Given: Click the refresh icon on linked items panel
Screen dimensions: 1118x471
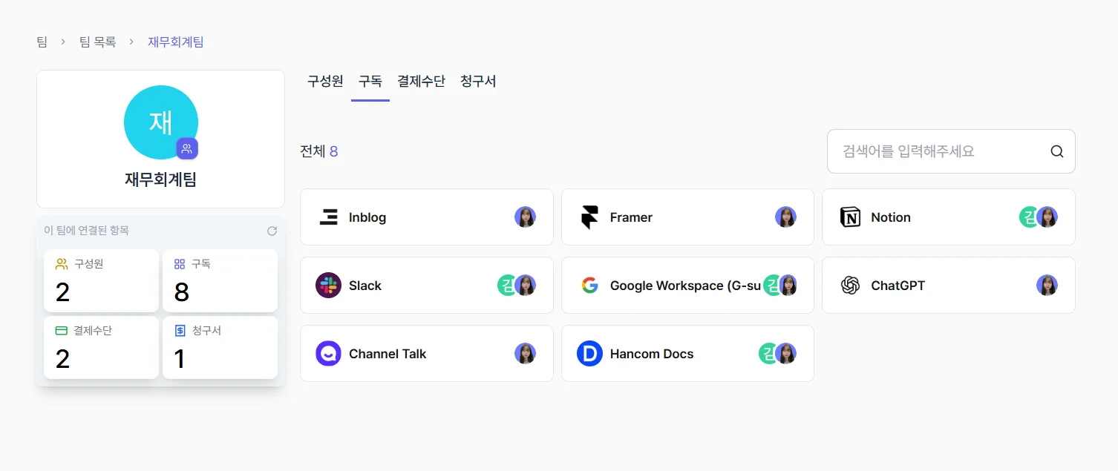Looking at the screenshot, I should pos(272,231).
